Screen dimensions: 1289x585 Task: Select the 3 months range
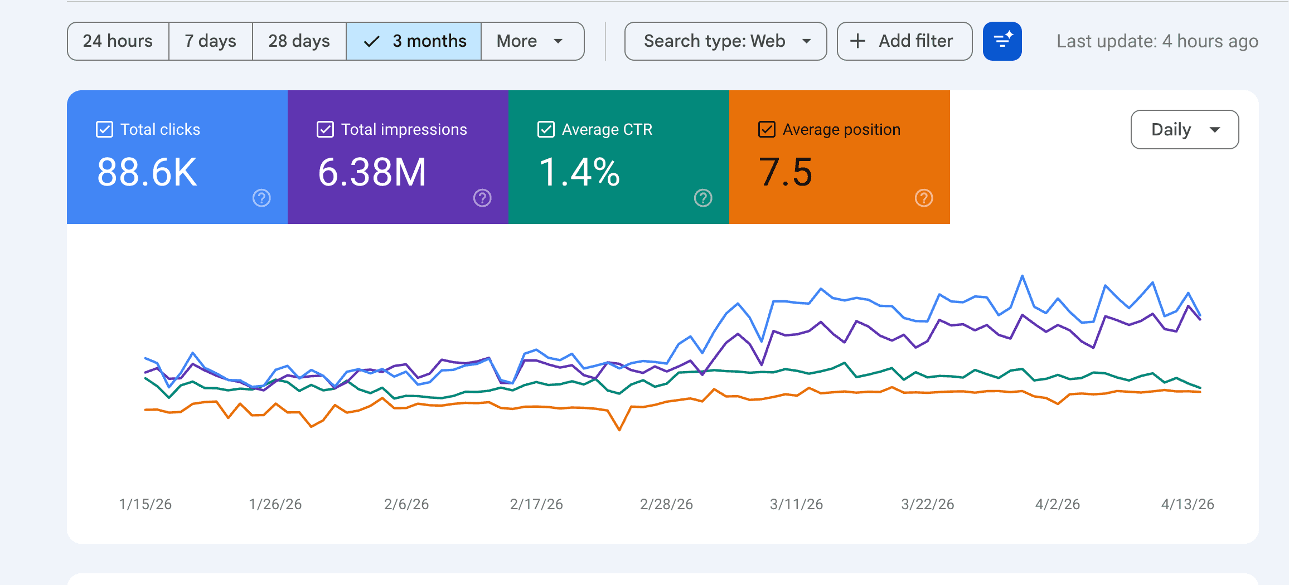[x=414, y=41]
